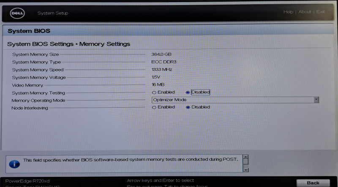Click the Back button
Image resolution: width=338 pixels, height=187 pixels.
tap(313, 183)
